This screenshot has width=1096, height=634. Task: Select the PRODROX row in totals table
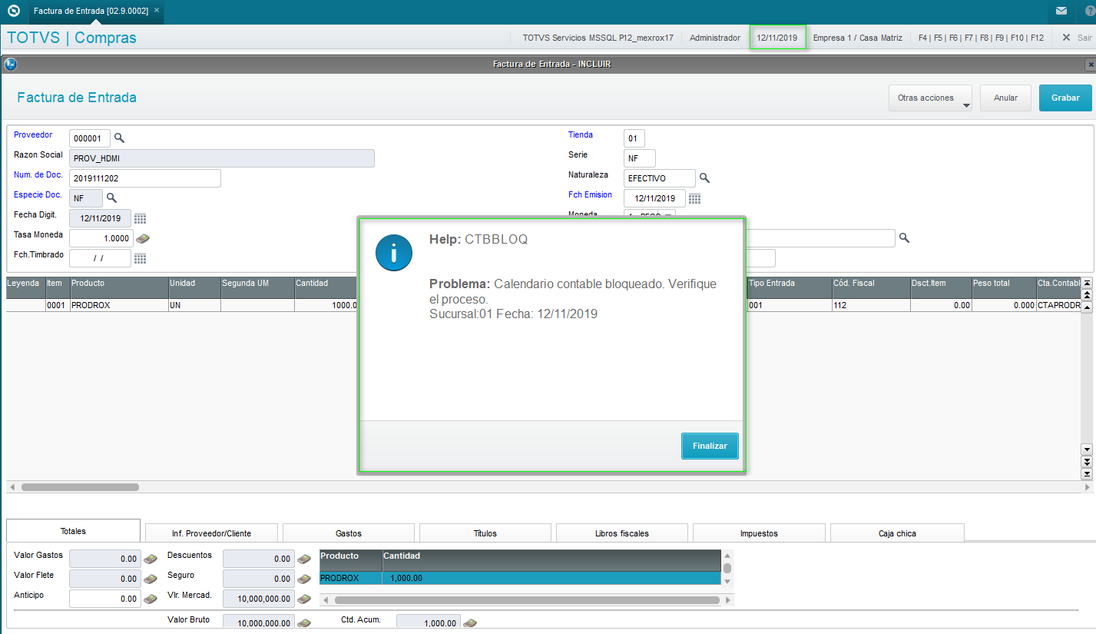[x=520, y=578]
